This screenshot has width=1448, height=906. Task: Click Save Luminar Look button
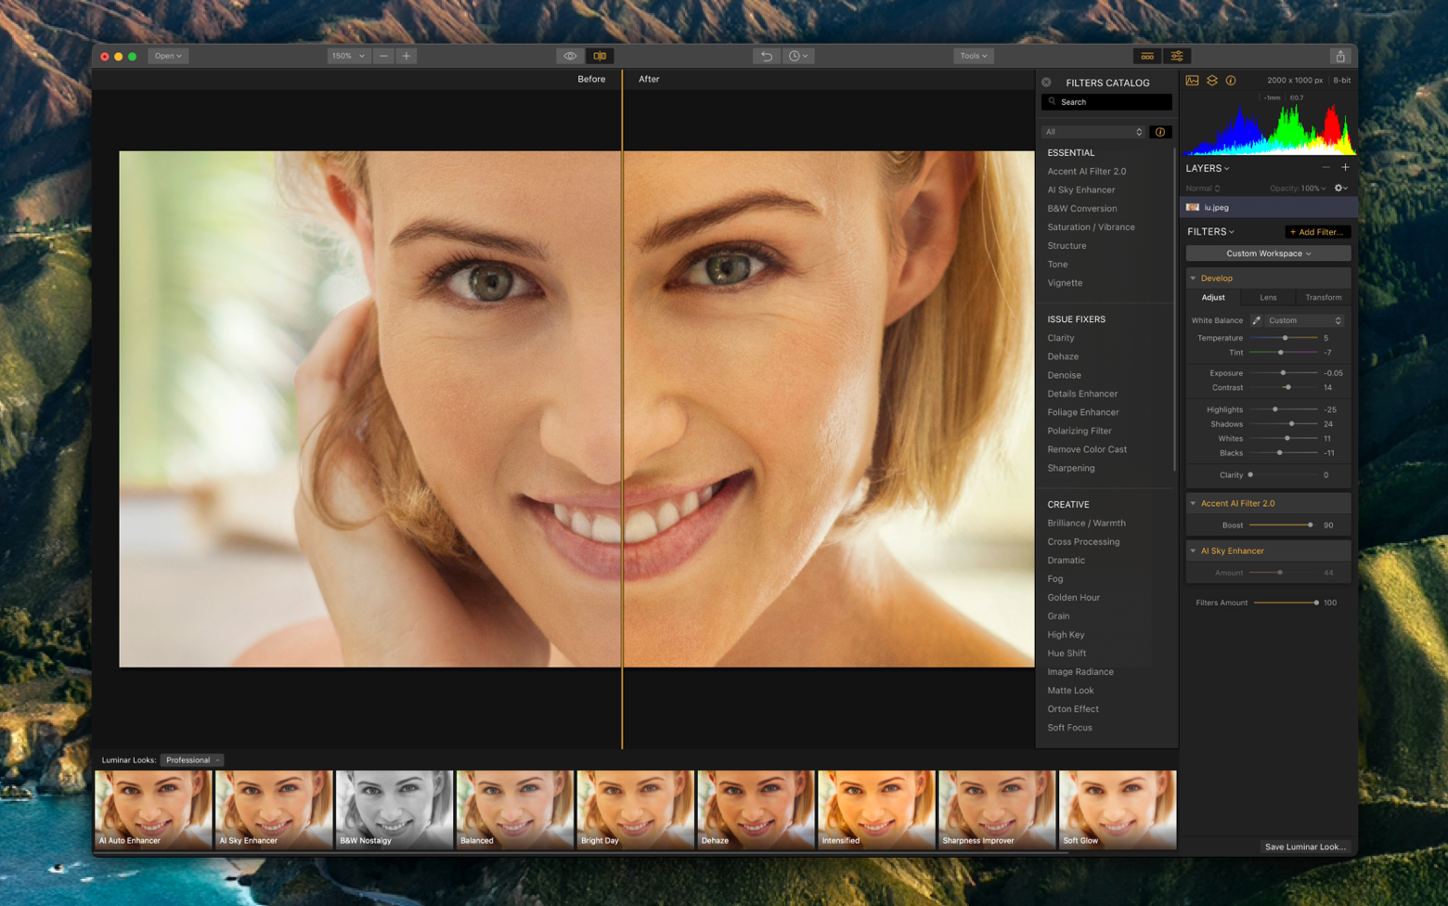1304,847
